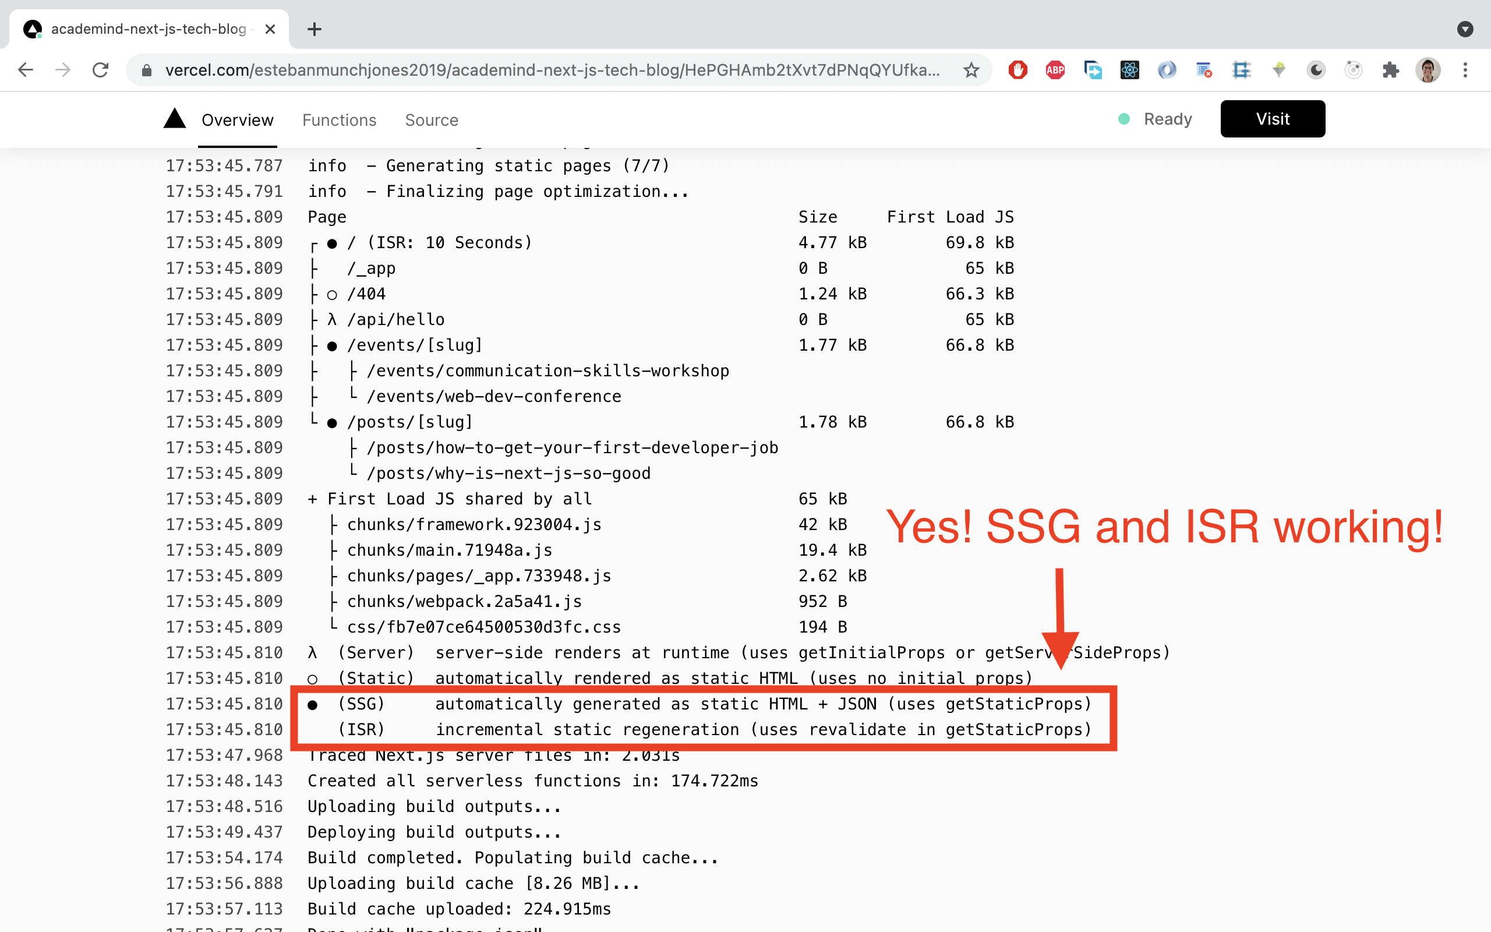Open the funnel-shaped filter extension
Viewport: 1491px width, 932px height.
(1279, 70)
